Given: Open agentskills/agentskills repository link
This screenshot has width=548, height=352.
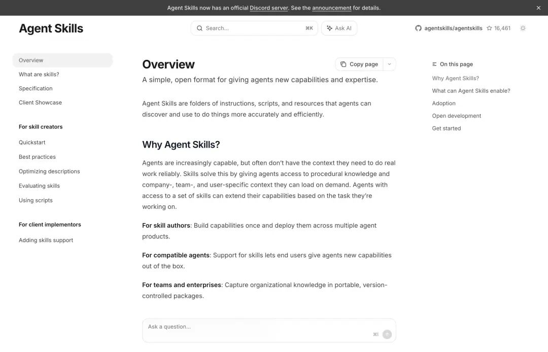Looking at the screenshot, I should [x=453, y=28].
